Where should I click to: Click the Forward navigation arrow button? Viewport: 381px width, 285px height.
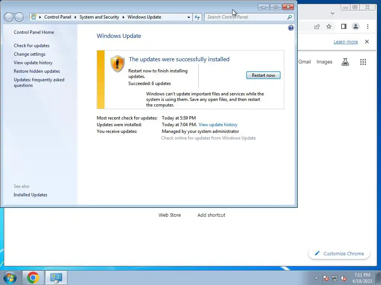tap(19, 17)
